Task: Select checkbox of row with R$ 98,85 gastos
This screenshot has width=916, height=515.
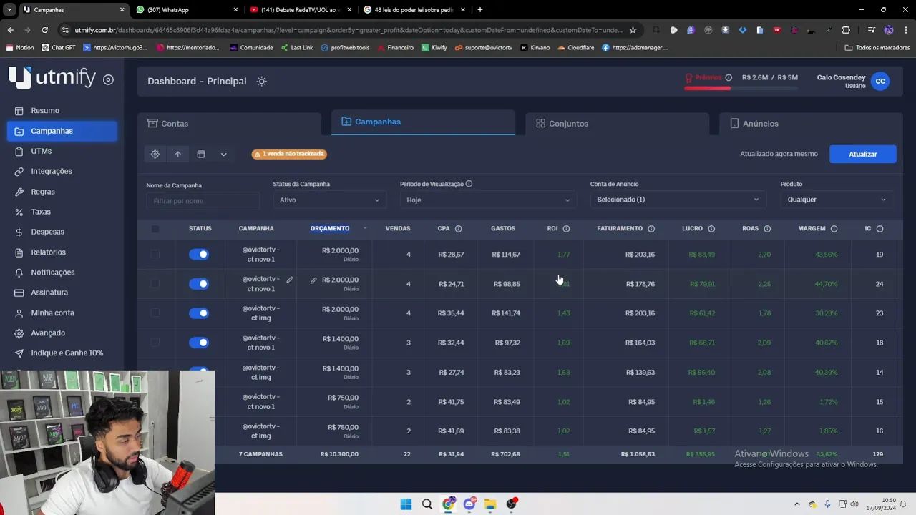Action: (x=155, y=284)
